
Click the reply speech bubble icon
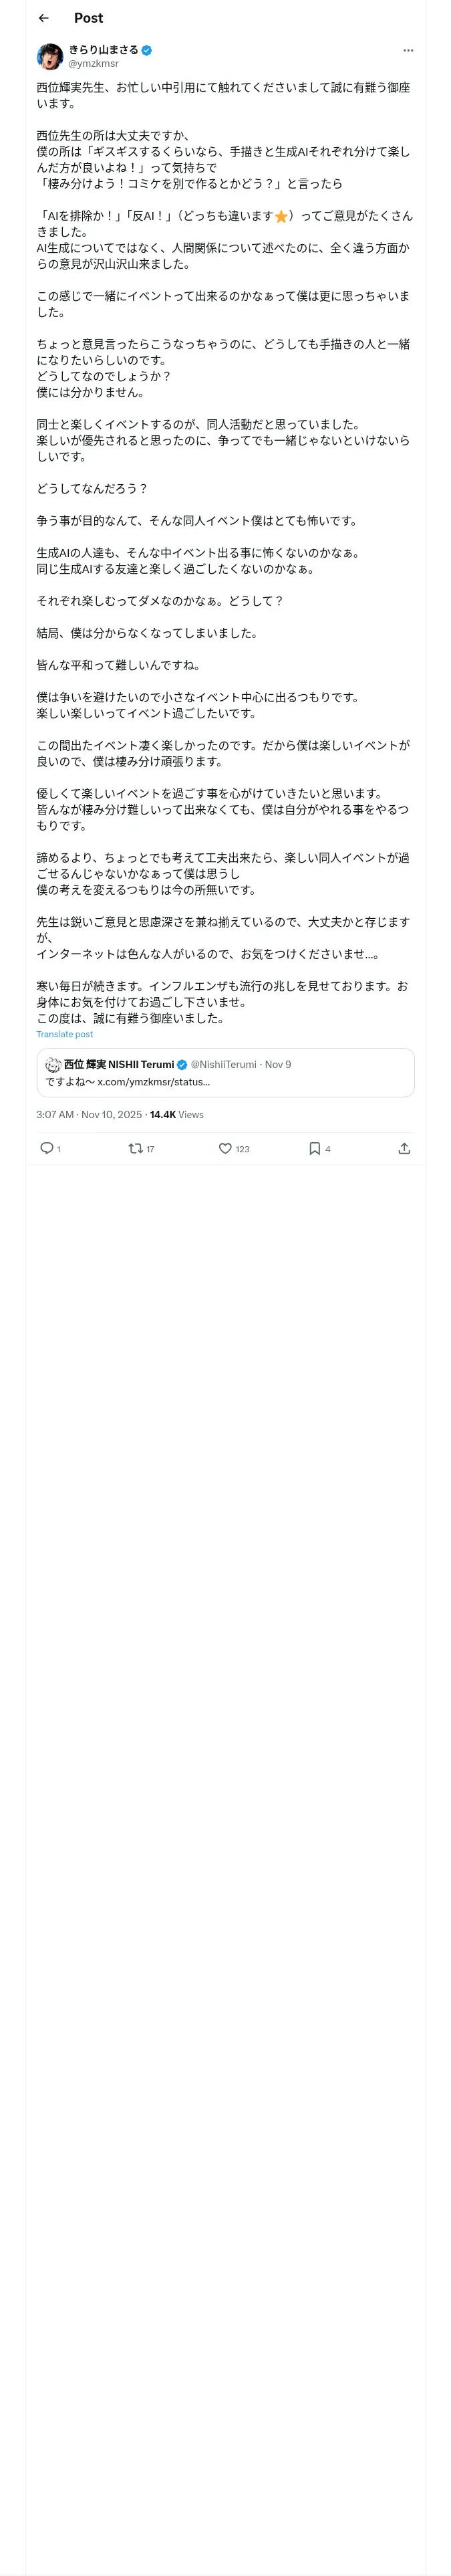[46, 1148]
